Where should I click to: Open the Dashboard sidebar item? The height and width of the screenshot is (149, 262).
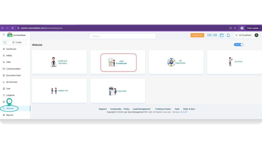point(11,49)
